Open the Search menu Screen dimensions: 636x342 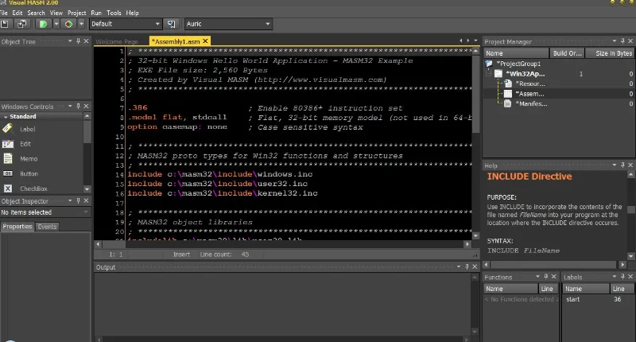(36, 13)
